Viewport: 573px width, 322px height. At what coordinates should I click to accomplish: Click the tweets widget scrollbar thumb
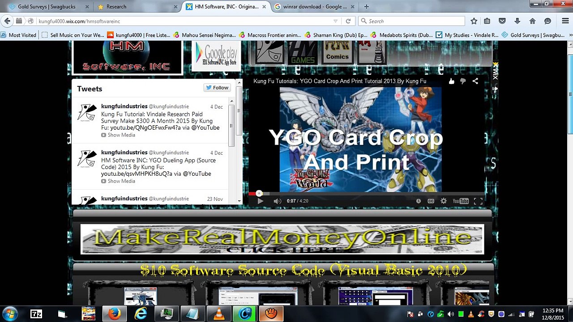pyautogui.click(x=231, y=126)
